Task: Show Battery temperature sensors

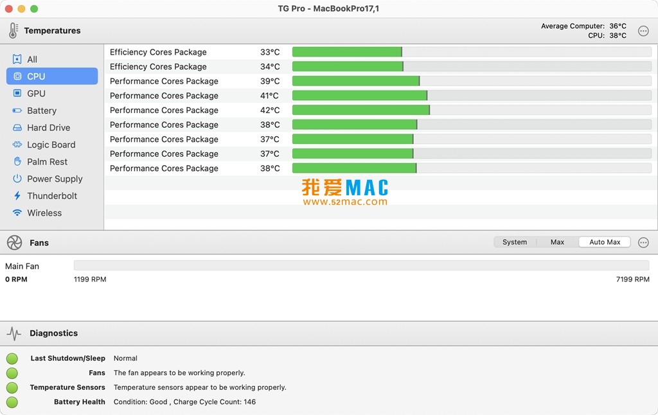Action: (42, 110)
